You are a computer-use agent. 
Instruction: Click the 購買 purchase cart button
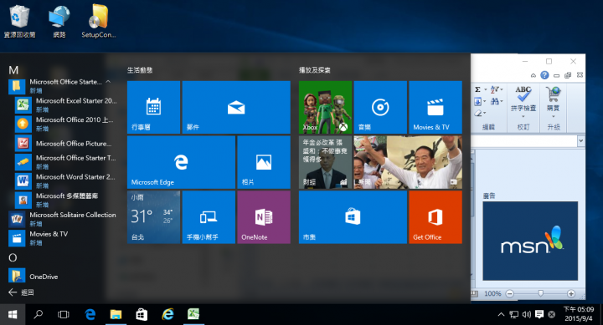554,101
